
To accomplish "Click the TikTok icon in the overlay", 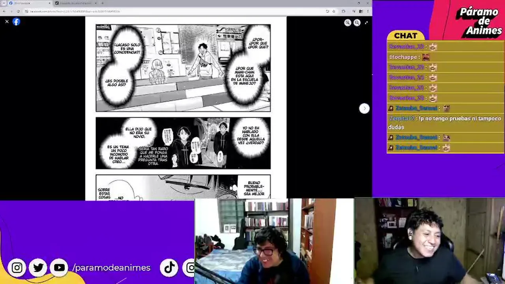I will pyautogui.click(x=170, y=268).
